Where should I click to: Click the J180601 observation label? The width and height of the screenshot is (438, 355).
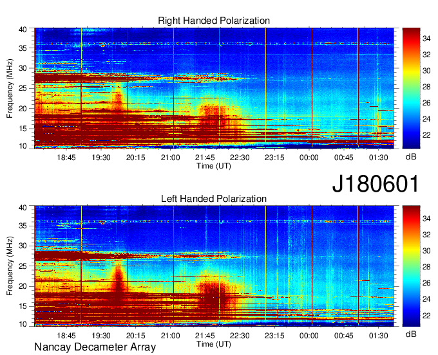point(376,183)
